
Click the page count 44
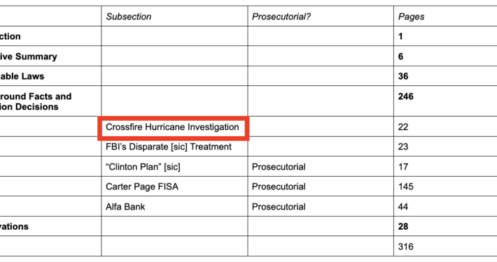[x=403, y=207]
